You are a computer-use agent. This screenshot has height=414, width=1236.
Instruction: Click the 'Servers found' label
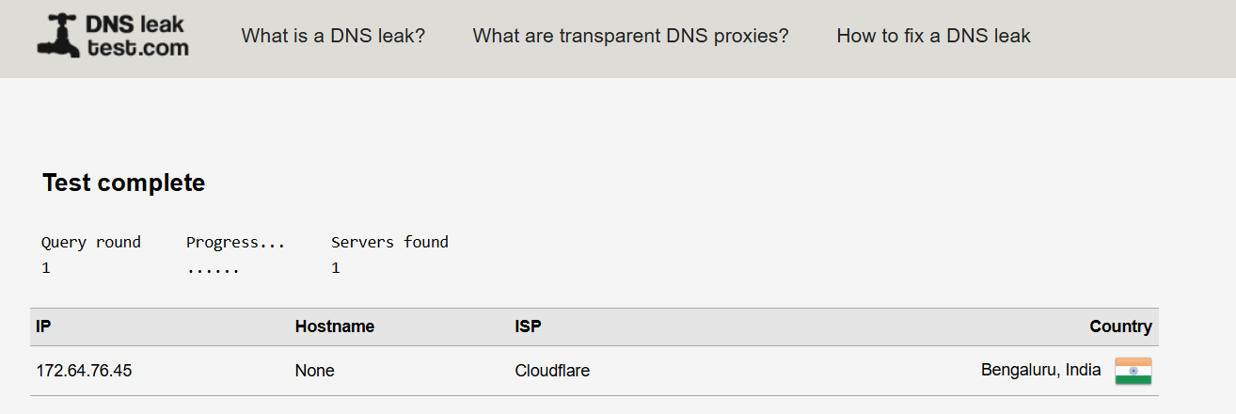tap(389, 242)
